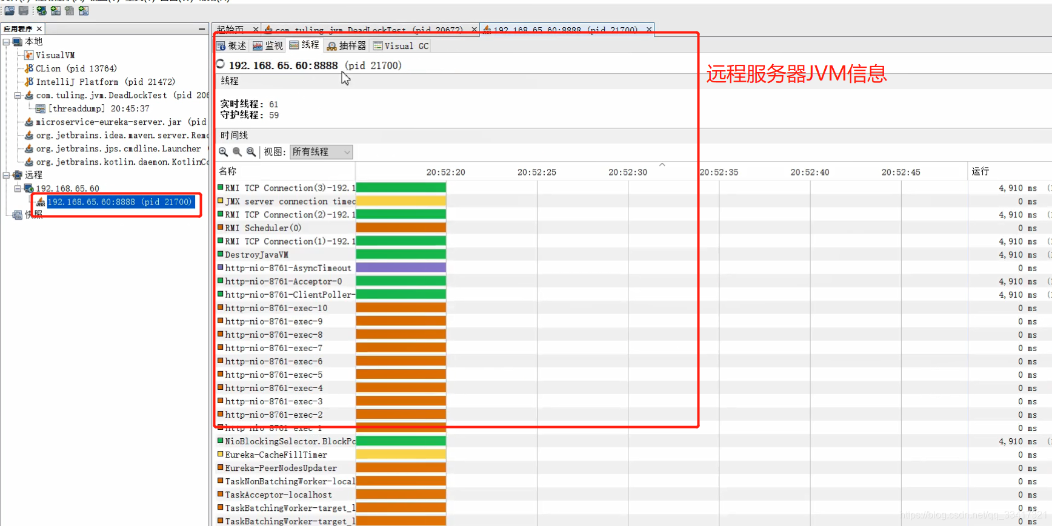1052x526 pixels.
Task: Select the 线程 Threads tab
Action: (x=304, y=45)
